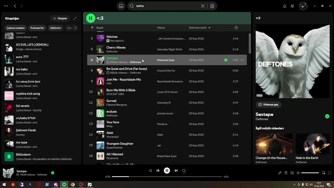Open the user profile avatar
Viewport: 334px width, 188px height.
pyautogui.click(x=303, y=6)
